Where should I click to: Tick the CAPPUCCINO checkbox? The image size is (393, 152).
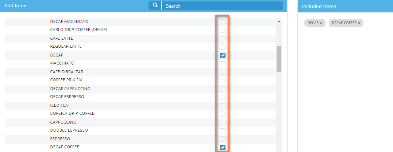(223, 122)
